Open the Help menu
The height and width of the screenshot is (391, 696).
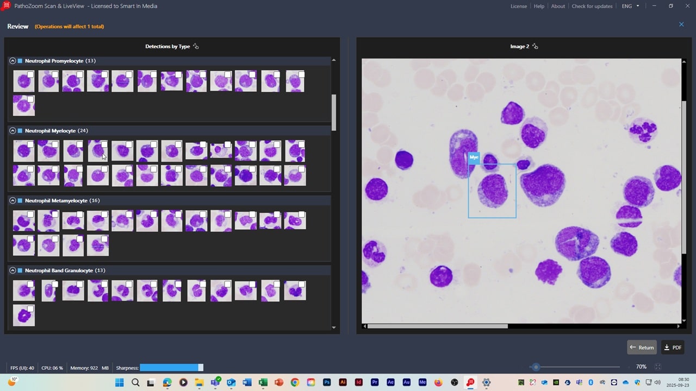click(x=539, y=6)
